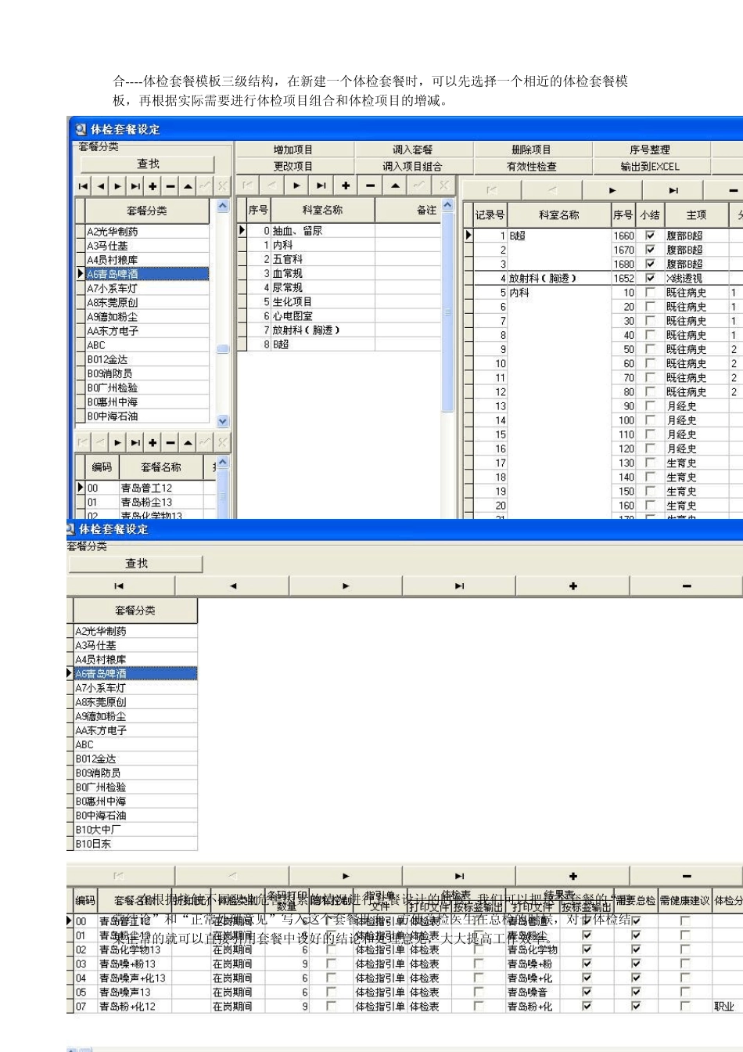This screenshot has height=1052, width=743.
Task: Jump to last record above the 记录号 table
Action: 673,190
